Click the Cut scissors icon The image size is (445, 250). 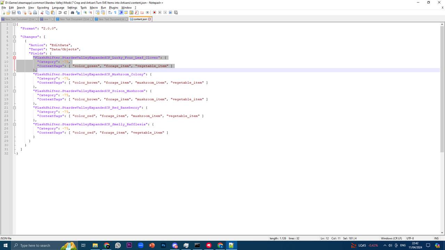[42, 12]
